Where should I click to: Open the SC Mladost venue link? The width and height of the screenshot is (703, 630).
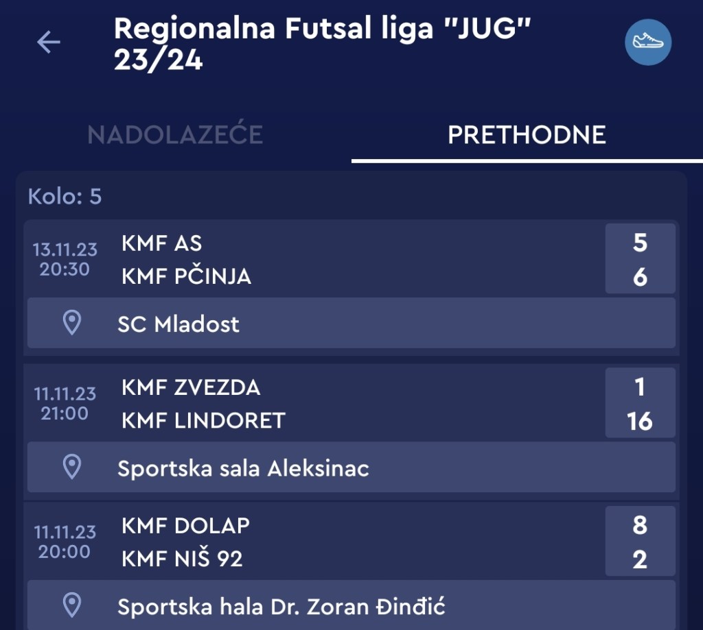(x=178, y=324)
